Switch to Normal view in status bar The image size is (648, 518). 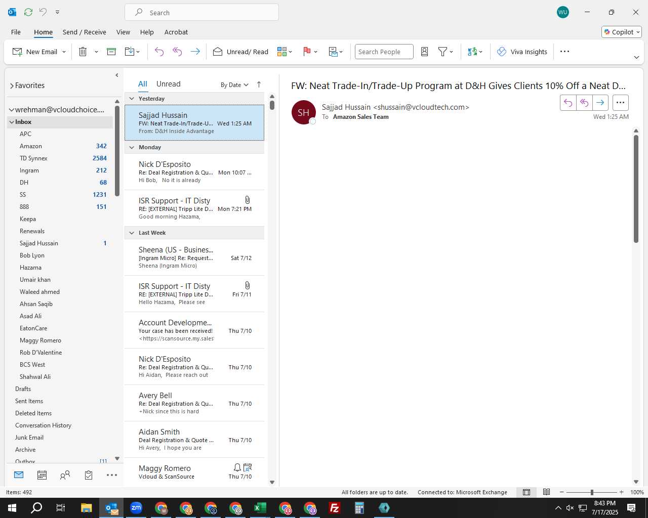pyautogui.click(x=526, y=492)
